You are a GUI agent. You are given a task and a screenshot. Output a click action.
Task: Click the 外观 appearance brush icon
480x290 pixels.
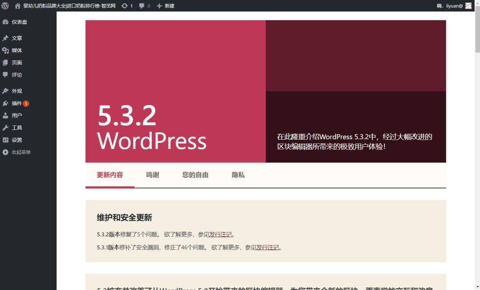[5, 91]
